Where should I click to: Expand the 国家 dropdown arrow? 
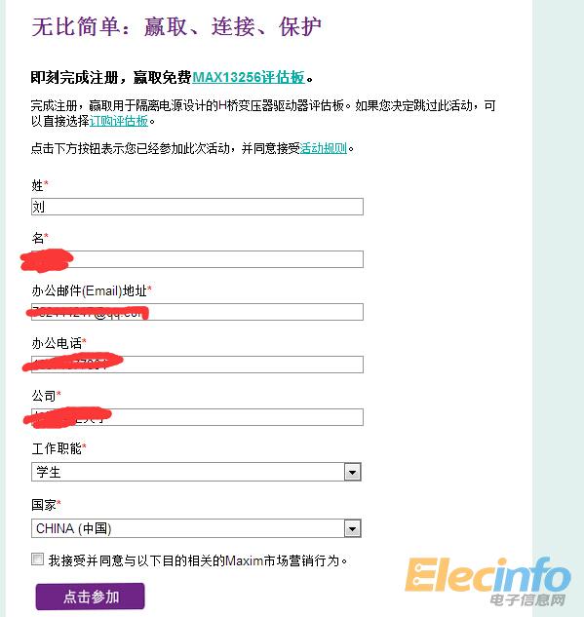coord(352,528)
